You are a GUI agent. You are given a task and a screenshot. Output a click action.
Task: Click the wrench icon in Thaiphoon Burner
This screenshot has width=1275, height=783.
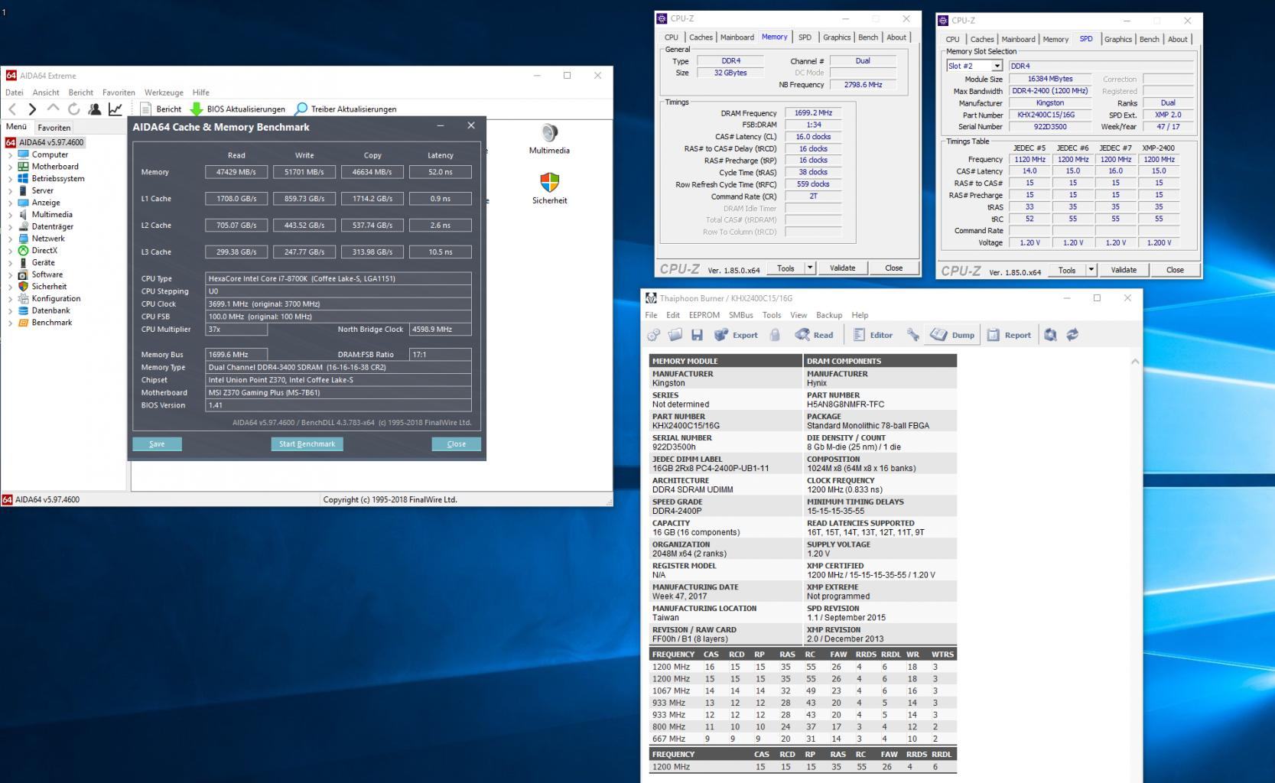pyautogui.click(x=912, y=335)
